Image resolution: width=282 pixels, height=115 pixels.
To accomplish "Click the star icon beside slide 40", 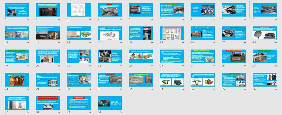I will click(x=121, y=112).
